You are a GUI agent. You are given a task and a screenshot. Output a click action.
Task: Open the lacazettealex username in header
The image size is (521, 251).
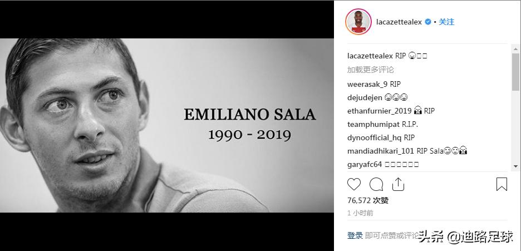pyautogui.click(x=399, y=22)
